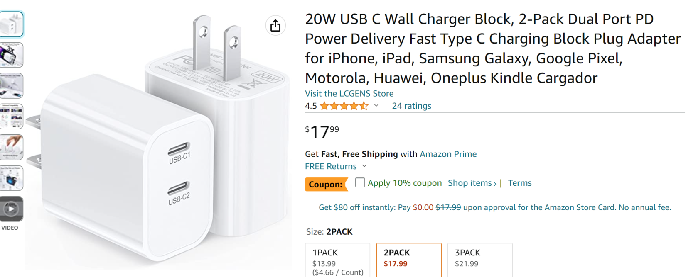The height and width of the screenshot is (277, 698).
Task: Play the product video thumbnail
Action: pyautogui.click(x=11, y=209)
